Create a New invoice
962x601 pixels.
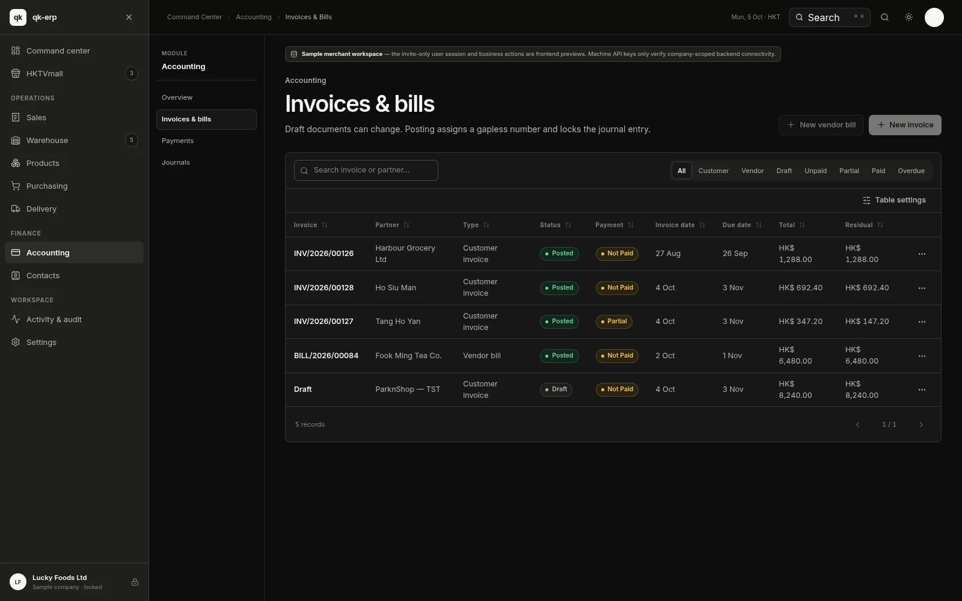(x=905, y=125)
